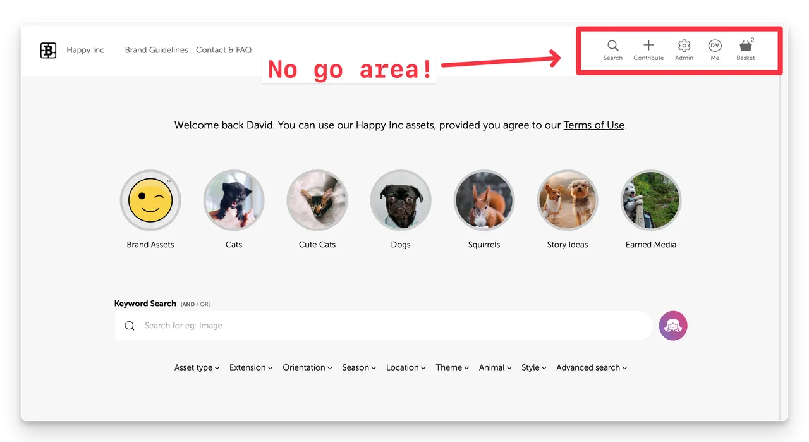This screenshot has width=809, height=442.
Task: Open the Story Ideas collection thumbnail
Action: pyautogui.click(x=568, y=200)
